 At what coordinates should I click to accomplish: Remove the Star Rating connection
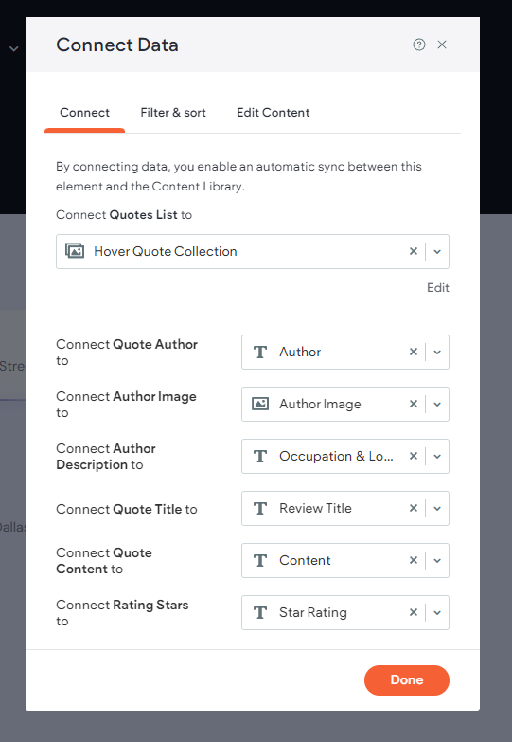point(414,612)
